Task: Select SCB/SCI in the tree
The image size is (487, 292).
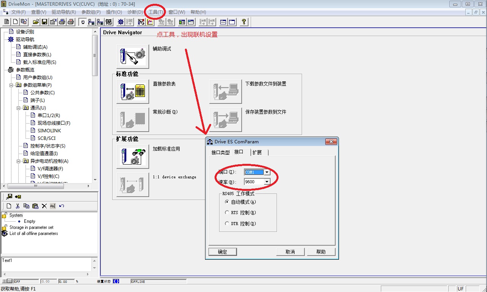Action: (x=47, y=138)
